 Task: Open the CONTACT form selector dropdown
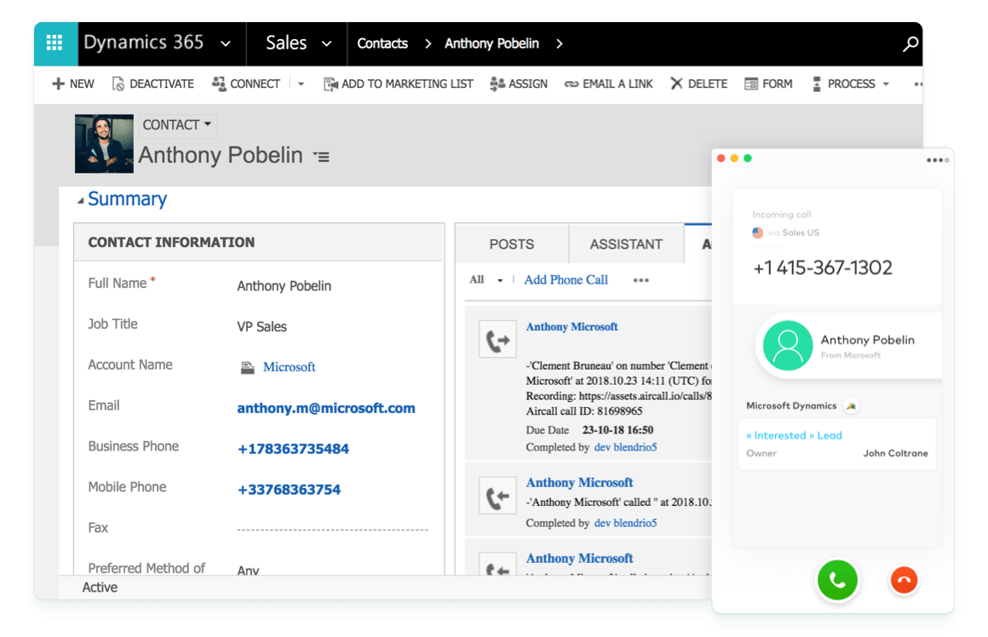point(177,124)
